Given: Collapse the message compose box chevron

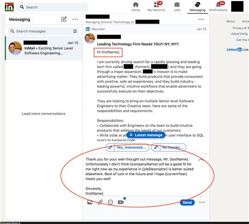Looking at the screenshot, I should point(201,159).
